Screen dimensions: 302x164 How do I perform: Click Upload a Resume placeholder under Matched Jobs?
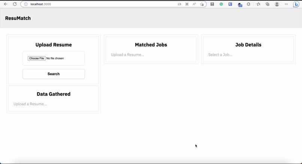(x=127, y=55)
